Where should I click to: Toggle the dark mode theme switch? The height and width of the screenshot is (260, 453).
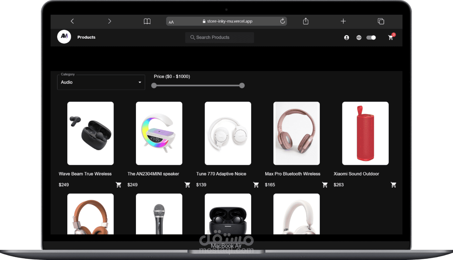(371, 38)
